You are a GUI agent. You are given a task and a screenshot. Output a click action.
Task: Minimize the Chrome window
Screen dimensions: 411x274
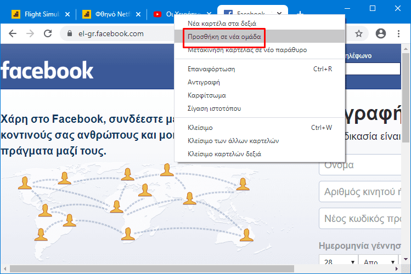347,8
